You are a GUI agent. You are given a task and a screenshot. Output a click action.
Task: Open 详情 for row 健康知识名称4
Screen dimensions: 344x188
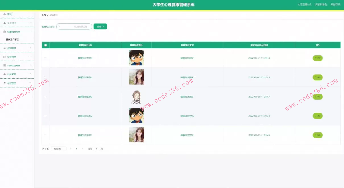tap(318, 77)
